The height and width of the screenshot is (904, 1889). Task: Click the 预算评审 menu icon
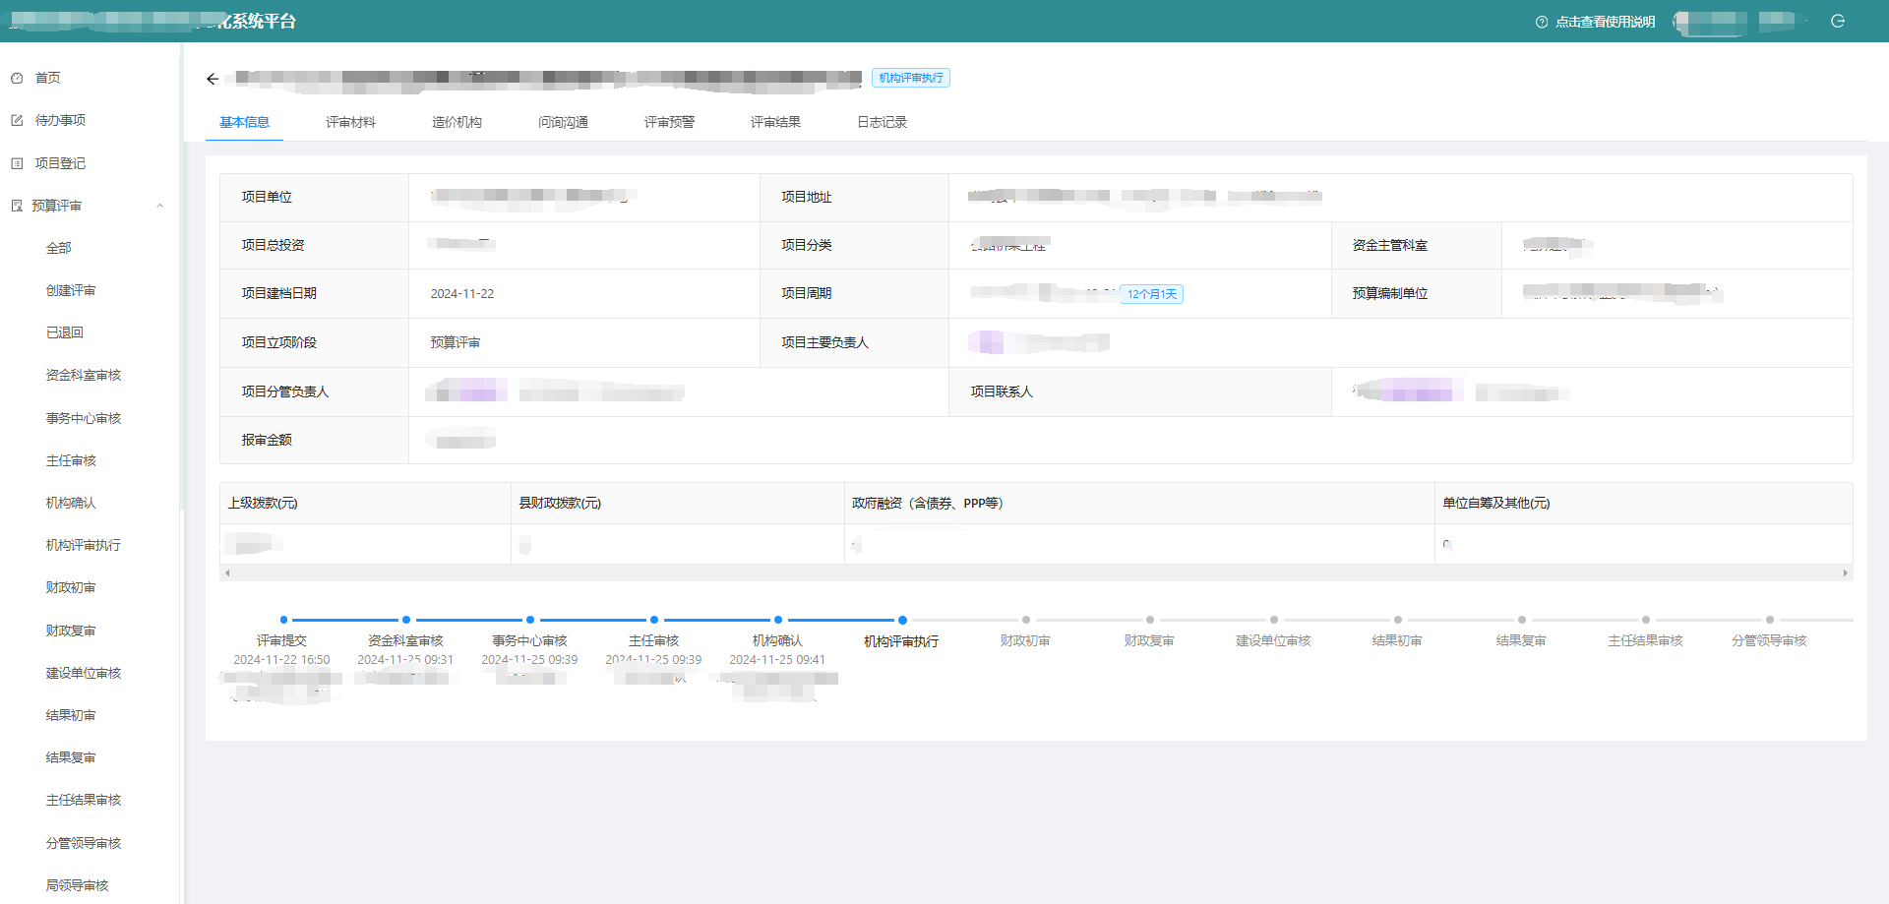pyautogui.click(x=17, y=206)
